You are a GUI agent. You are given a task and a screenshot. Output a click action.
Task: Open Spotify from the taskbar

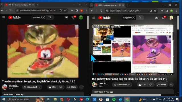pos(114,99)
